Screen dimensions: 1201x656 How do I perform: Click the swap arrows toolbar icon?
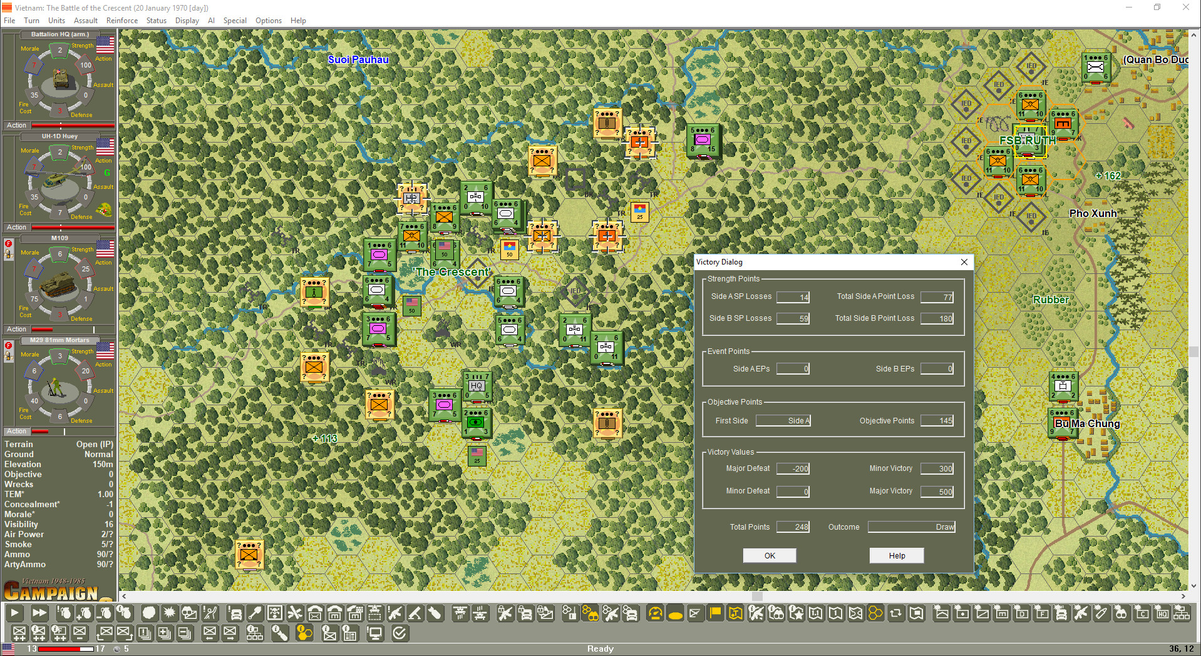pyautogui.click(x=895, y=613)
